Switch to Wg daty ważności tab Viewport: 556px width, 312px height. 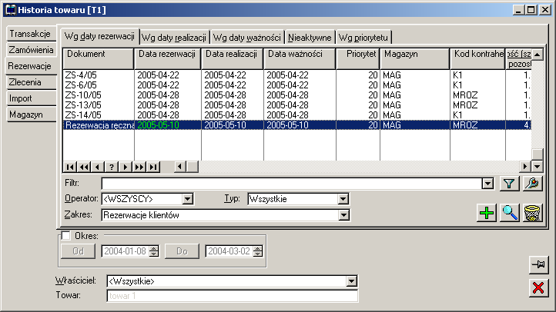coord(246,38)
